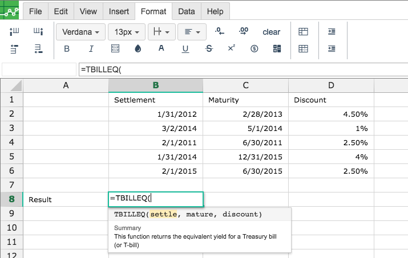Toggle Underline text formatting
The height and width of the screenshot is (258, 408).
click(185, 49)
